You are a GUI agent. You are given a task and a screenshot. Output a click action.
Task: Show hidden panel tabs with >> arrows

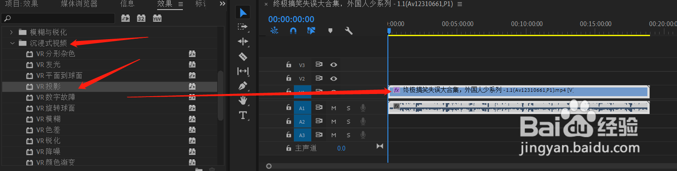coord(222,4)
